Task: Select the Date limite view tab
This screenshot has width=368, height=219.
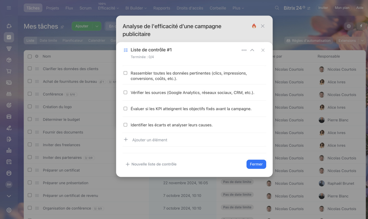Action: (48, 40)
